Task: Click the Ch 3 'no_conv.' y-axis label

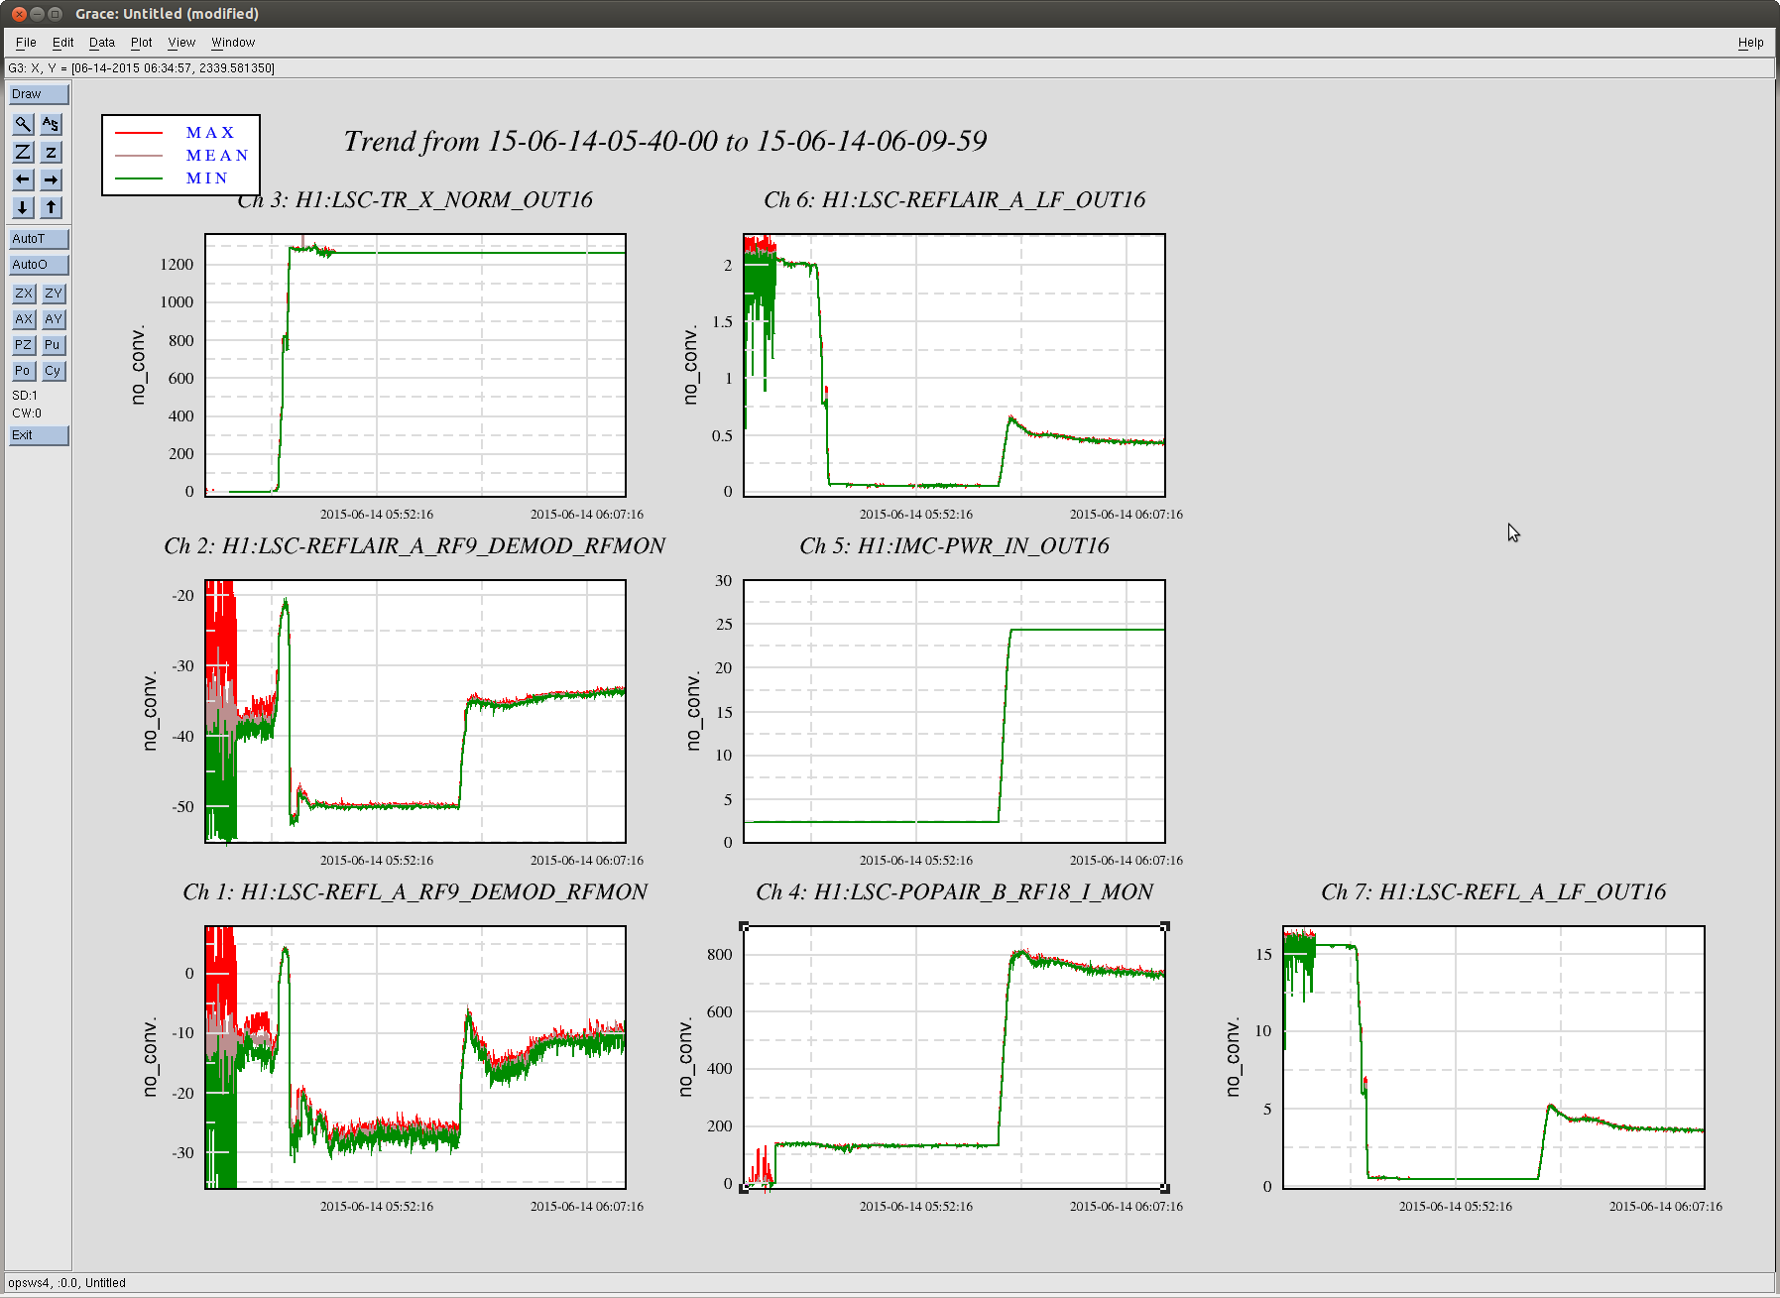Action: coord(138,365)
